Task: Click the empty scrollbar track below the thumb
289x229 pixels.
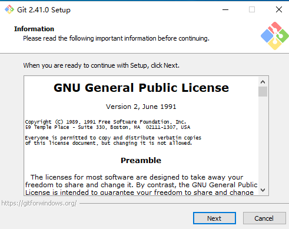Action: coord(263,141)
